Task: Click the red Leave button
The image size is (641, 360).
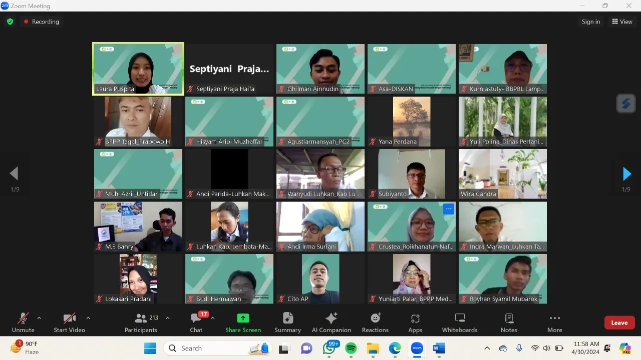Action: [x=619, y=322]
